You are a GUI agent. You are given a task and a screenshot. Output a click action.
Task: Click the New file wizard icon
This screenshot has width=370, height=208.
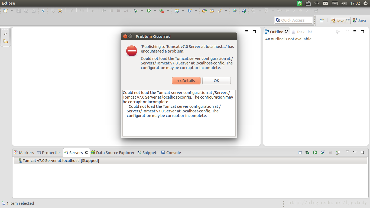tap(5, 11)
